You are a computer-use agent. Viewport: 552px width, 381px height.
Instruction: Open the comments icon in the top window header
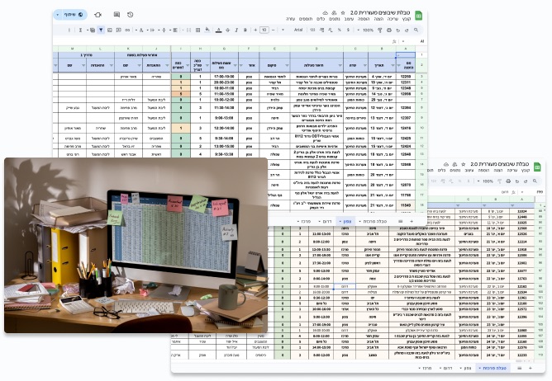coord(117,15)
